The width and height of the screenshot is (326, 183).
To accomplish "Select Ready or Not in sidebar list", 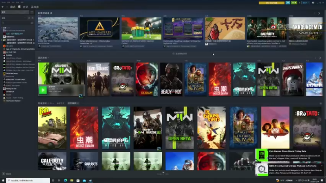I will [11, 89].
